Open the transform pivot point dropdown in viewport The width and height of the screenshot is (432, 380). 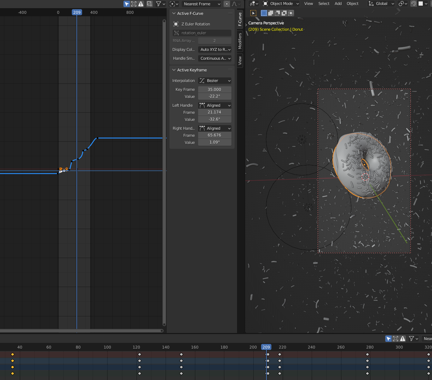[x=403, y=4]
